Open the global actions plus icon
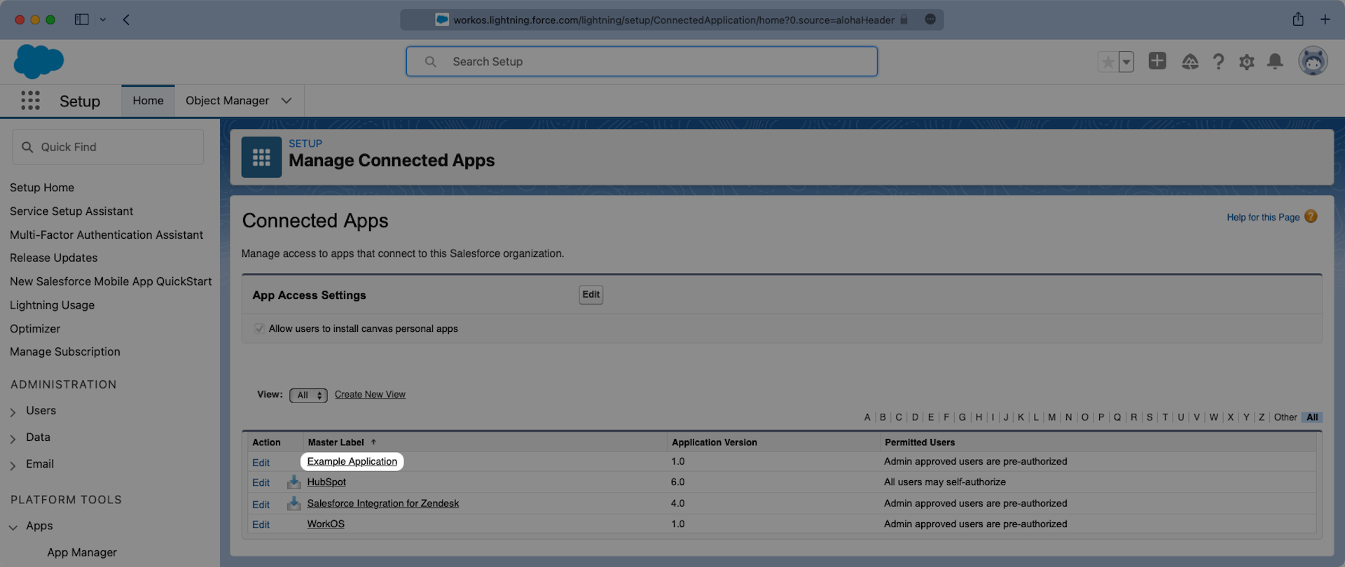Image resolution: width=1345 pixels, height=567 pixels. 1157,62
